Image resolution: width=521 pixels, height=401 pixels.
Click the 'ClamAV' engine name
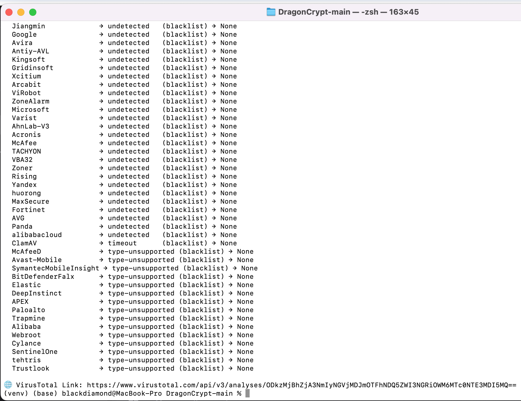[x=24, y=243]
